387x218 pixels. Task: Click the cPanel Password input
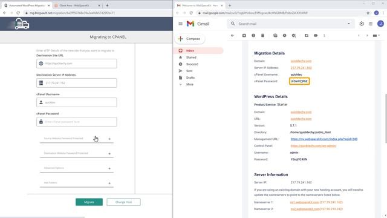click(x=77, y=122)
